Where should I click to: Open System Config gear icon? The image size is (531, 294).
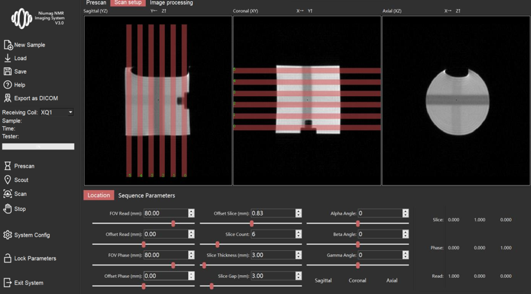(8, 235)
